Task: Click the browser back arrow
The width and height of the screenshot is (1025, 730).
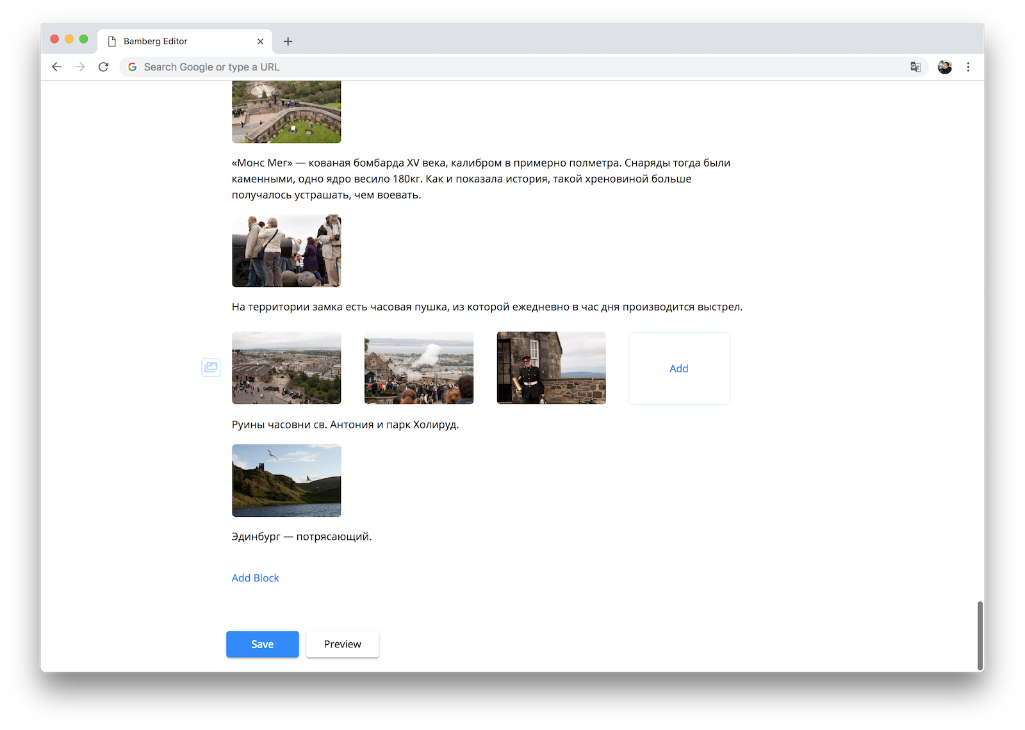Action: click(57, 67)
